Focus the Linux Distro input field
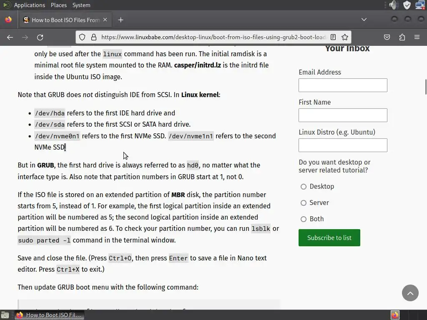This screenshot has height=320, width=427. (343, 145)
